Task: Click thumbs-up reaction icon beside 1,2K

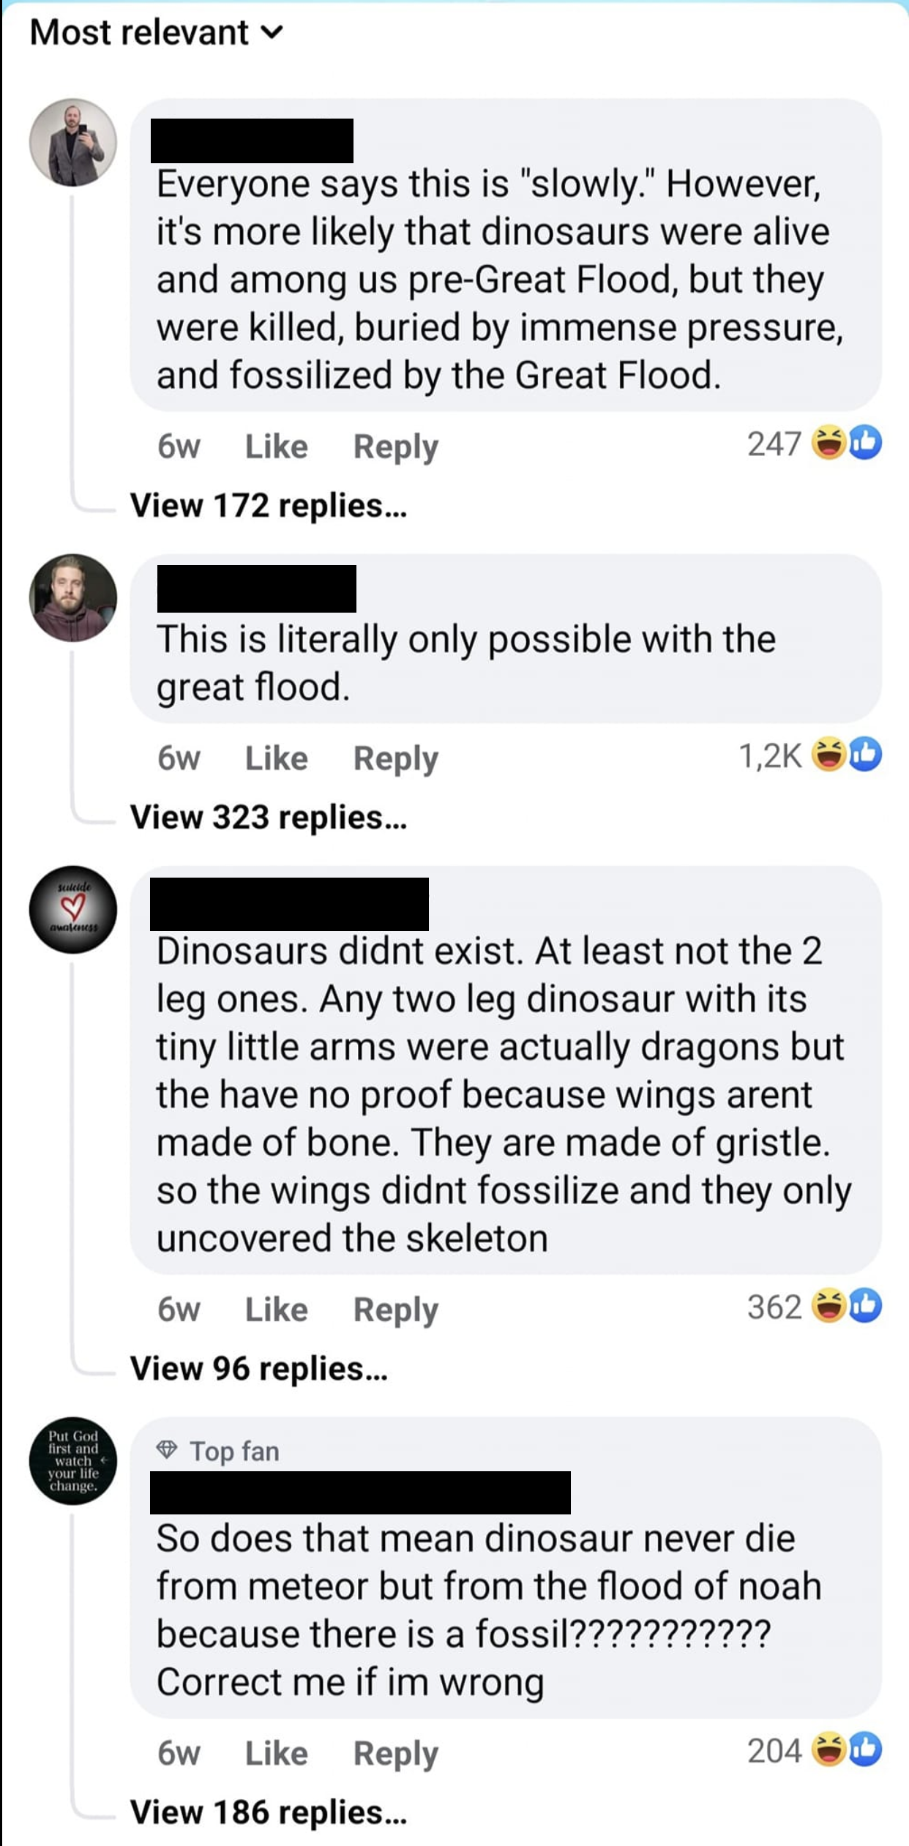Action: pos(866,754)
